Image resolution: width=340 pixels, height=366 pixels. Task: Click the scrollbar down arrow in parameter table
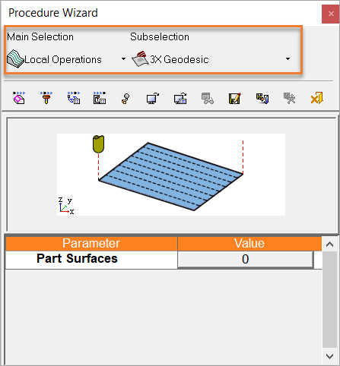[x=329, y=356]
